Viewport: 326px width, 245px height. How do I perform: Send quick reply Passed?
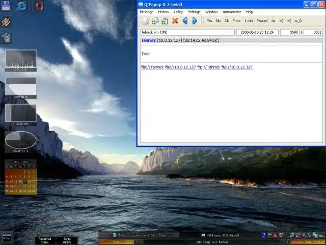(x=262, y=20)
